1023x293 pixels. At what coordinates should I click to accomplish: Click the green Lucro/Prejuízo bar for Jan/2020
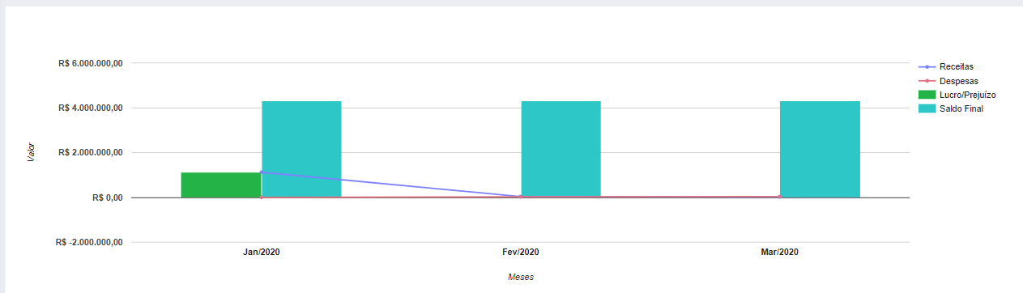click(221, 185)
